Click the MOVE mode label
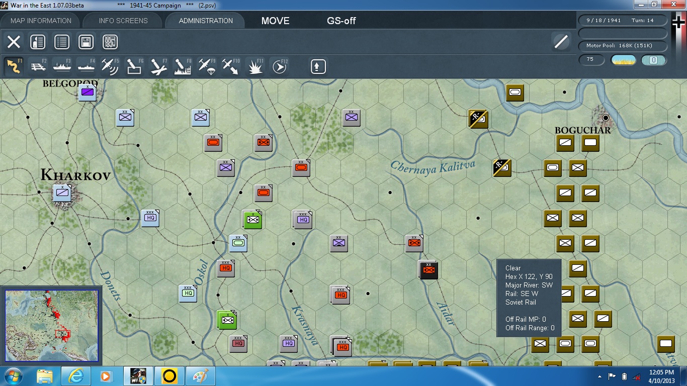This screenshot has width=687, height=386. tap(275, 21)
